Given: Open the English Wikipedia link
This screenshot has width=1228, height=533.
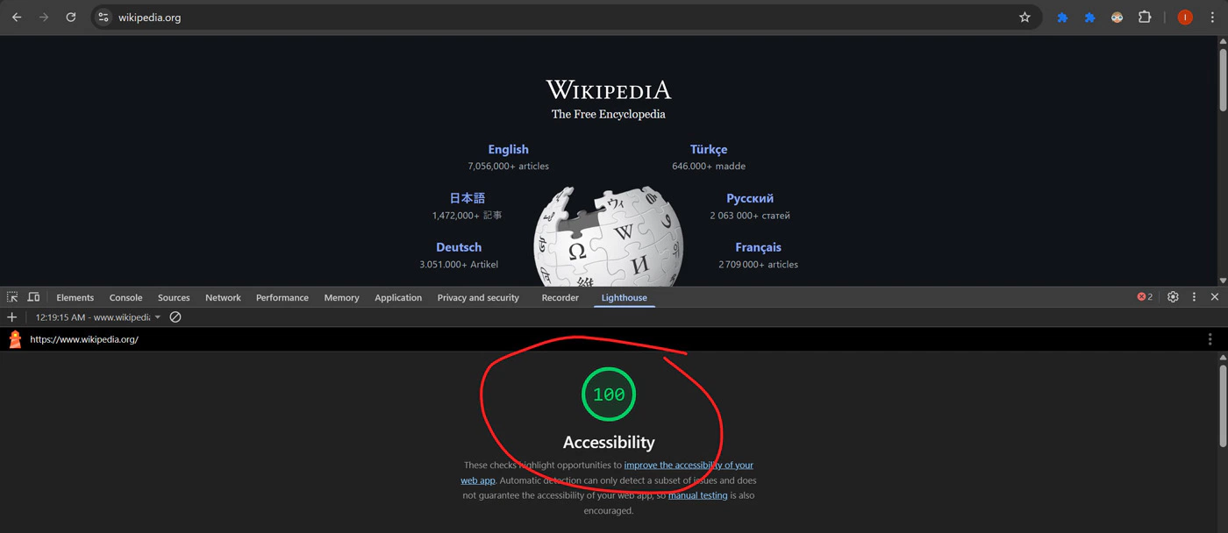Looking at the screenshot, I should click(509, 150).
